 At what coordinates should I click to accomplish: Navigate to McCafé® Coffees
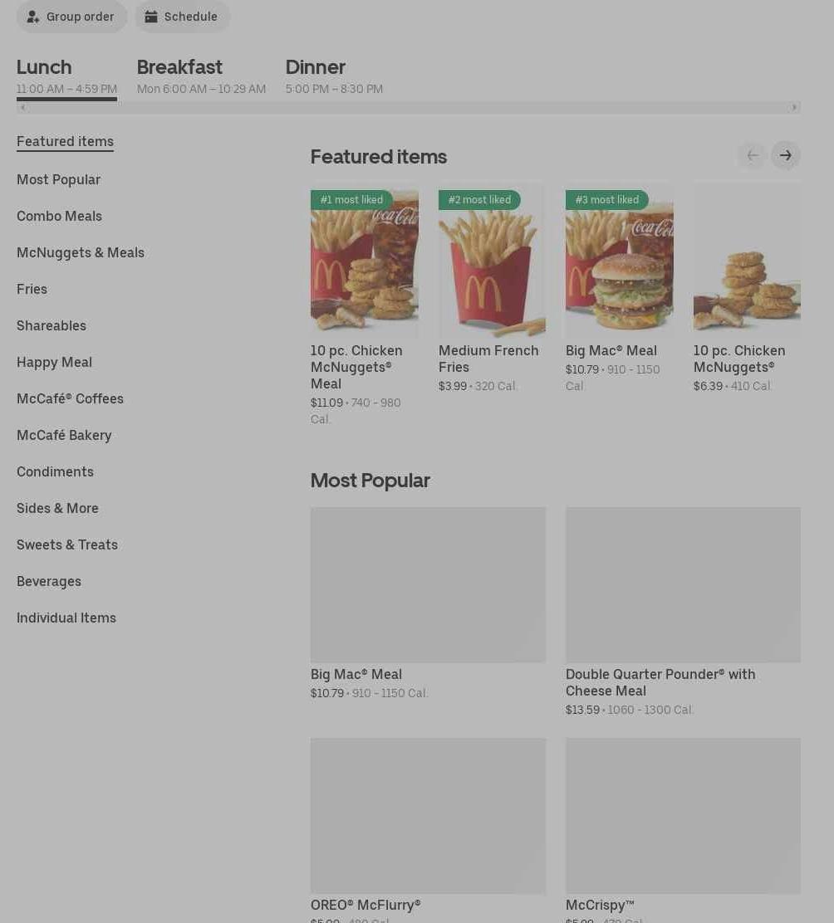click(70, 398)
